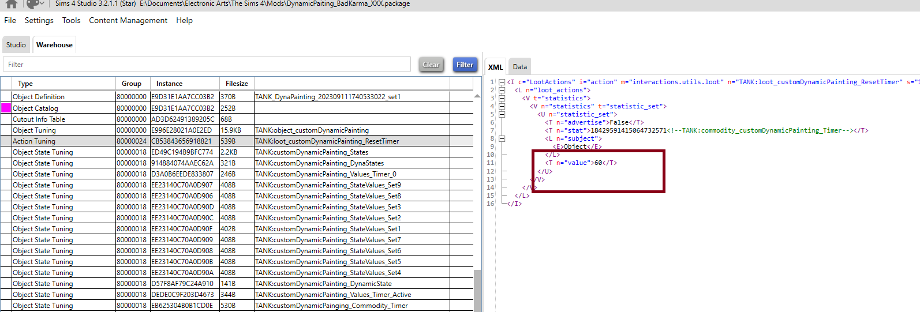Sort by the Group column header
Image resolution: width=920 pixels, height=312 pixels.
133,84
